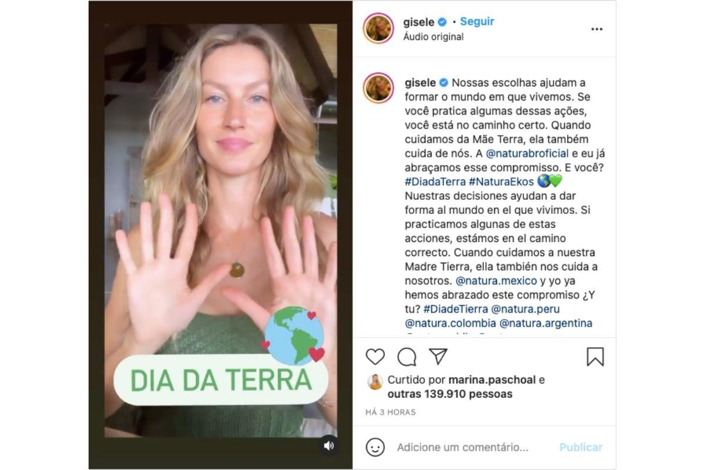Save post with bookmark icon
This screenshot has height=470, width=705.
click(595, 357)
